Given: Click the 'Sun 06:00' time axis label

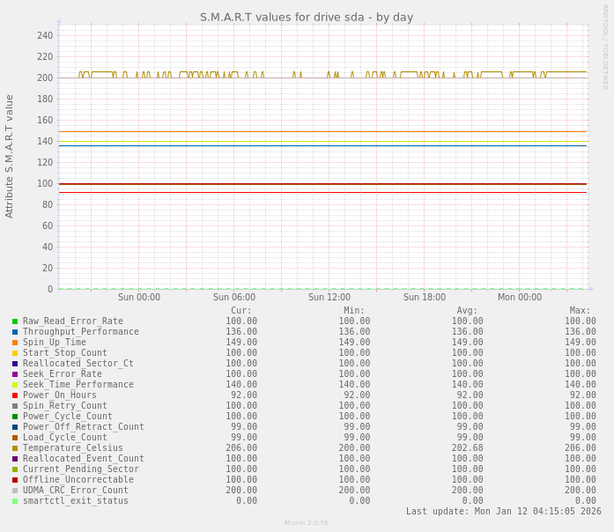Looking at the screenshot, I should (234, 298).
